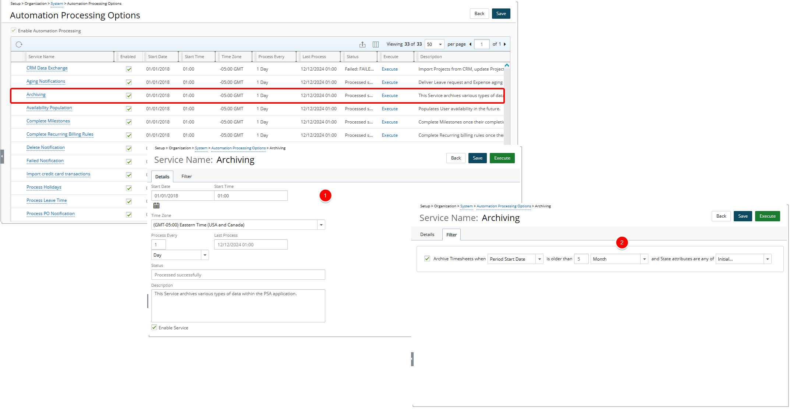Open the Aging Notifications service link
The height and width of the screenshot is (411, 793).
pos(46,81)
